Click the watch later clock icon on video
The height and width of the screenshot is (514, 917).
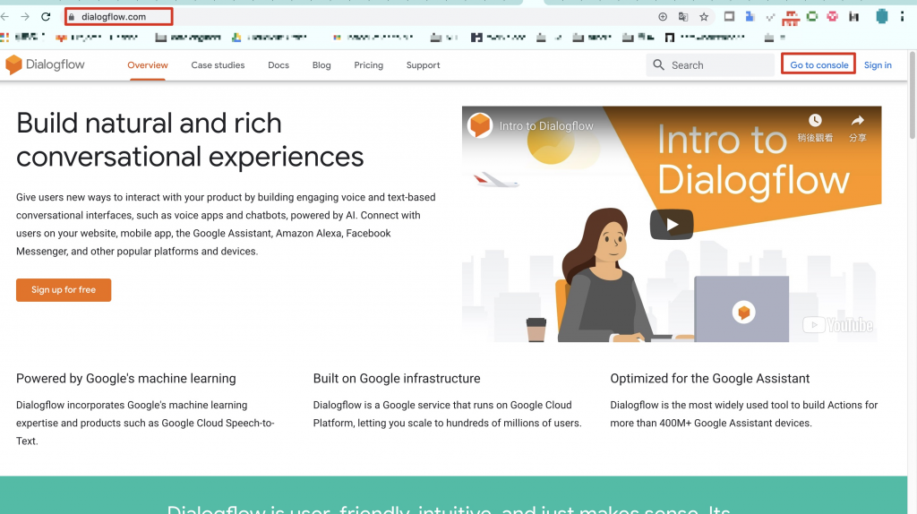click(x=815, y=121)
